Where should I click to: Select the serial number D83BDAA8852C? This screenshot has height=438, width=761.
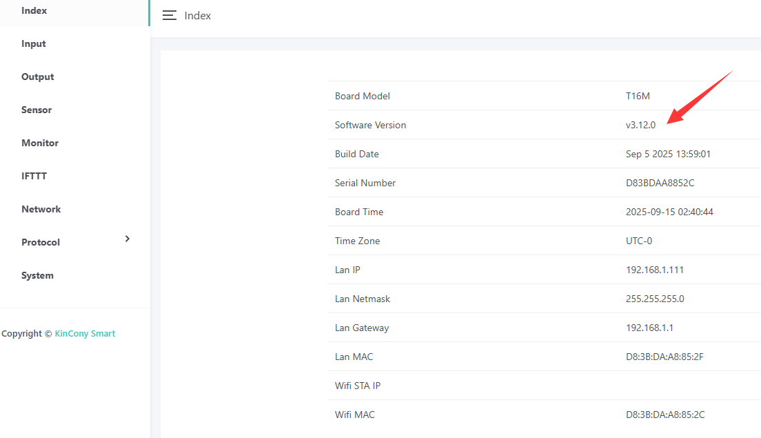[x=660, y=183]
